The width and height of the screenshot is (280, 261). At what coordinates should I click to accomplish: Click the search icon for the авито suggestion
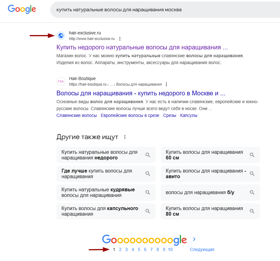252,173
